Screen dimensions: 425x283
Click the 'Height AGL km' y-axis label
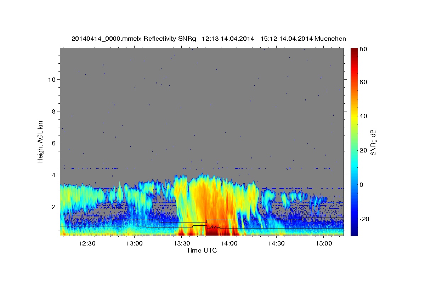40,141
